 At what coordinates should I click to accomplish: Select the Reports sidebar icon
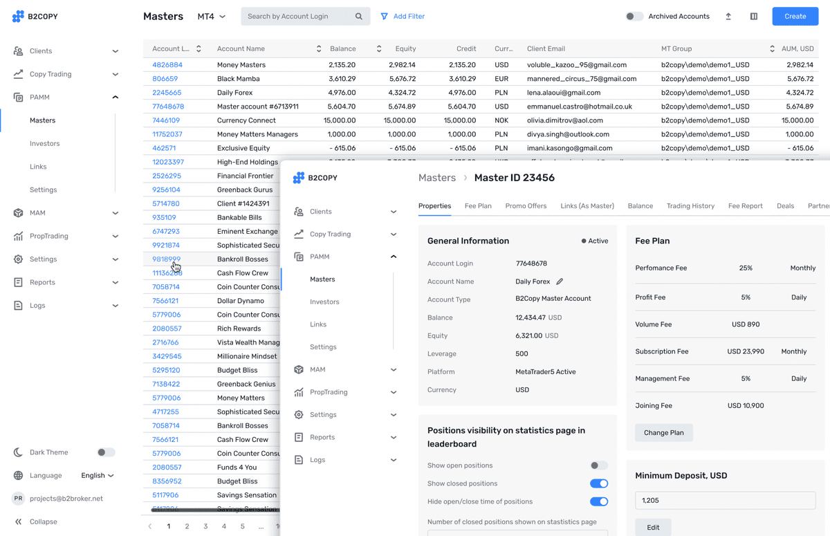[x=17, y=282]
